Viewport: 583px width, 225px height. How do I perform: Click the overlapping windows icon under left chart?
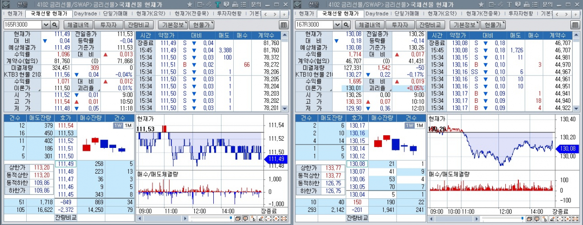[238, 219]
